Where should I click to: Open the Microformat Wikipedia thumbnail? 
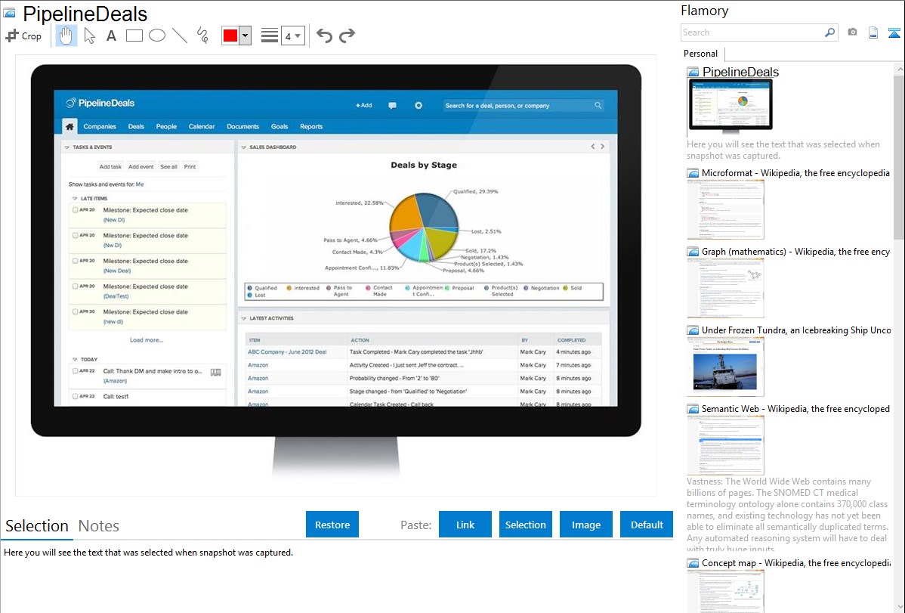coord(725,209)
